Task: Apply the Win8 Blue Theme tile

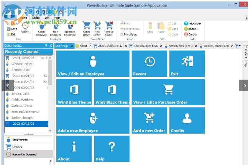Action: click(74, 92)
